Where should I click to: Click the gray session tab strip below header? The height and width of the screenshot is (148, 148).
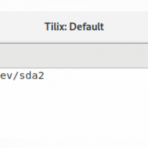[74, 55]
